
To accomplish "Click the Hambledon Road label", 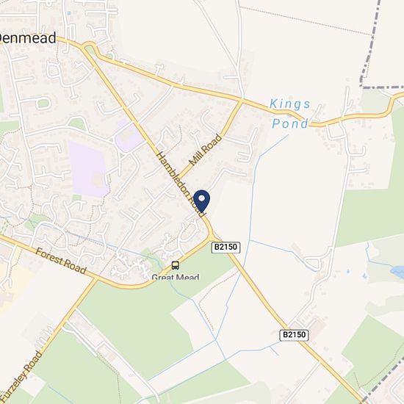I will (181, 184).
